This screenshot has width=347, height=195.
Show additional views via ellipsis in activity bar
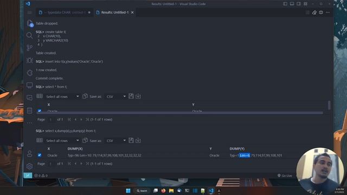pyautogui.click(x=29, y=123)
